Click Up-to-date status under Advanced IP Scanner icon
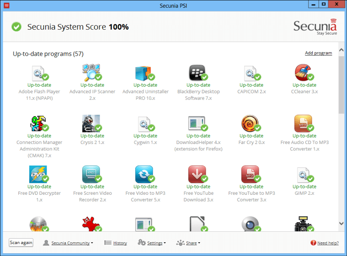This screenshot has height=256, width=347. click(92, 85)
